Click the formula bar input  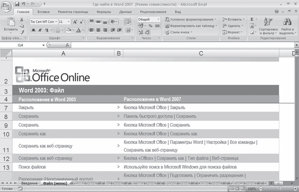tap(182, 45)
